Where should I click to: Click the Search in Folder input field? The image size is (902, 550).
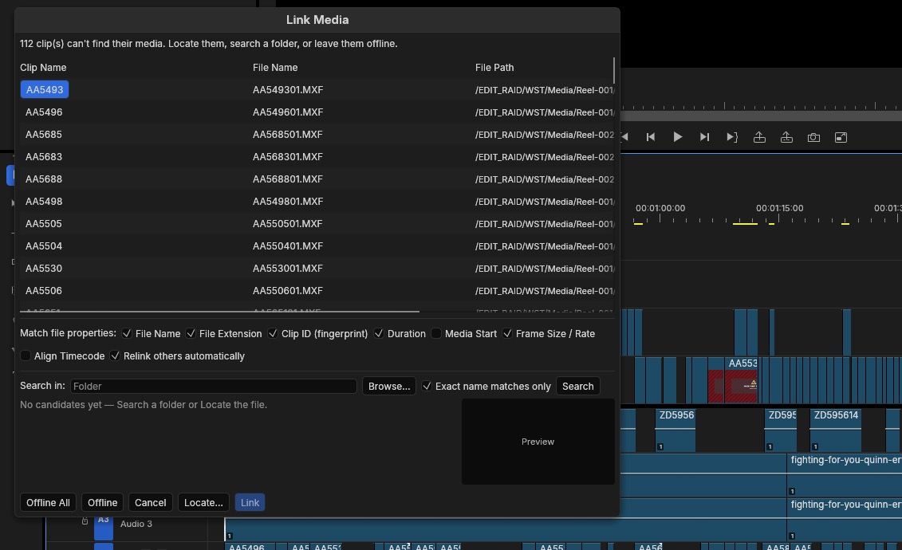214,387
